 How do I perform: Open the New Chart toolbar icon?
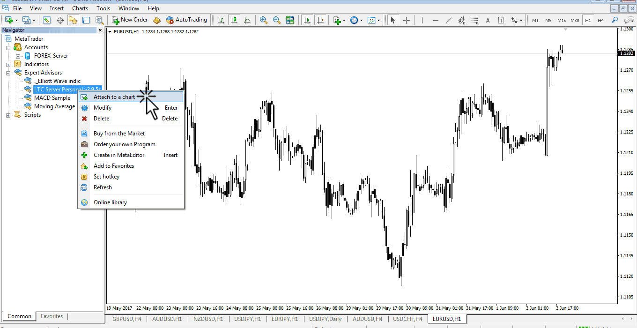[9, 20]
